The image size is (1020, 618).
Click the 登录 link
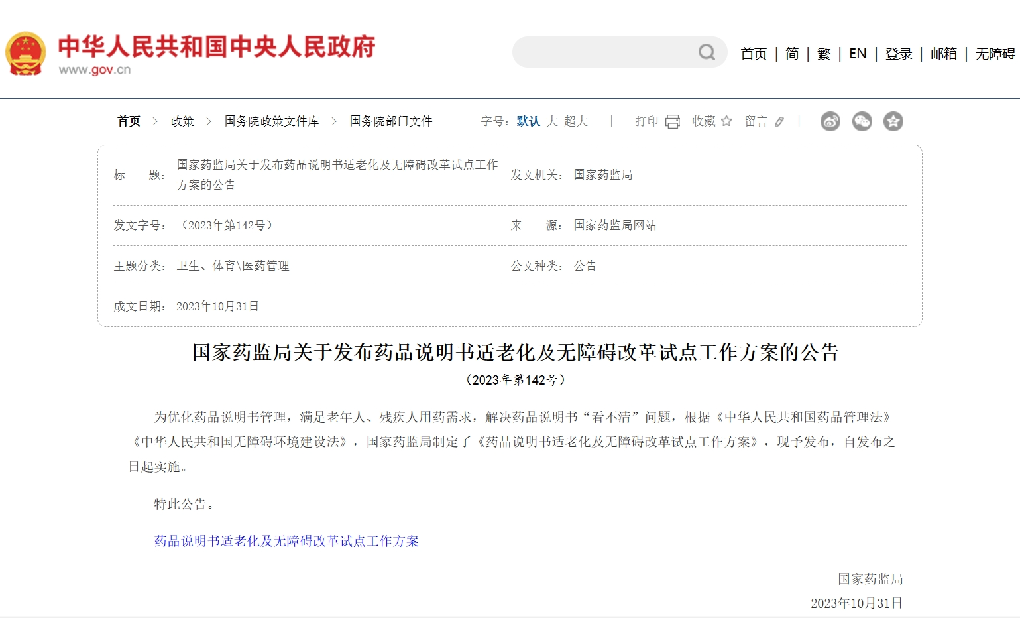(899, 54)
